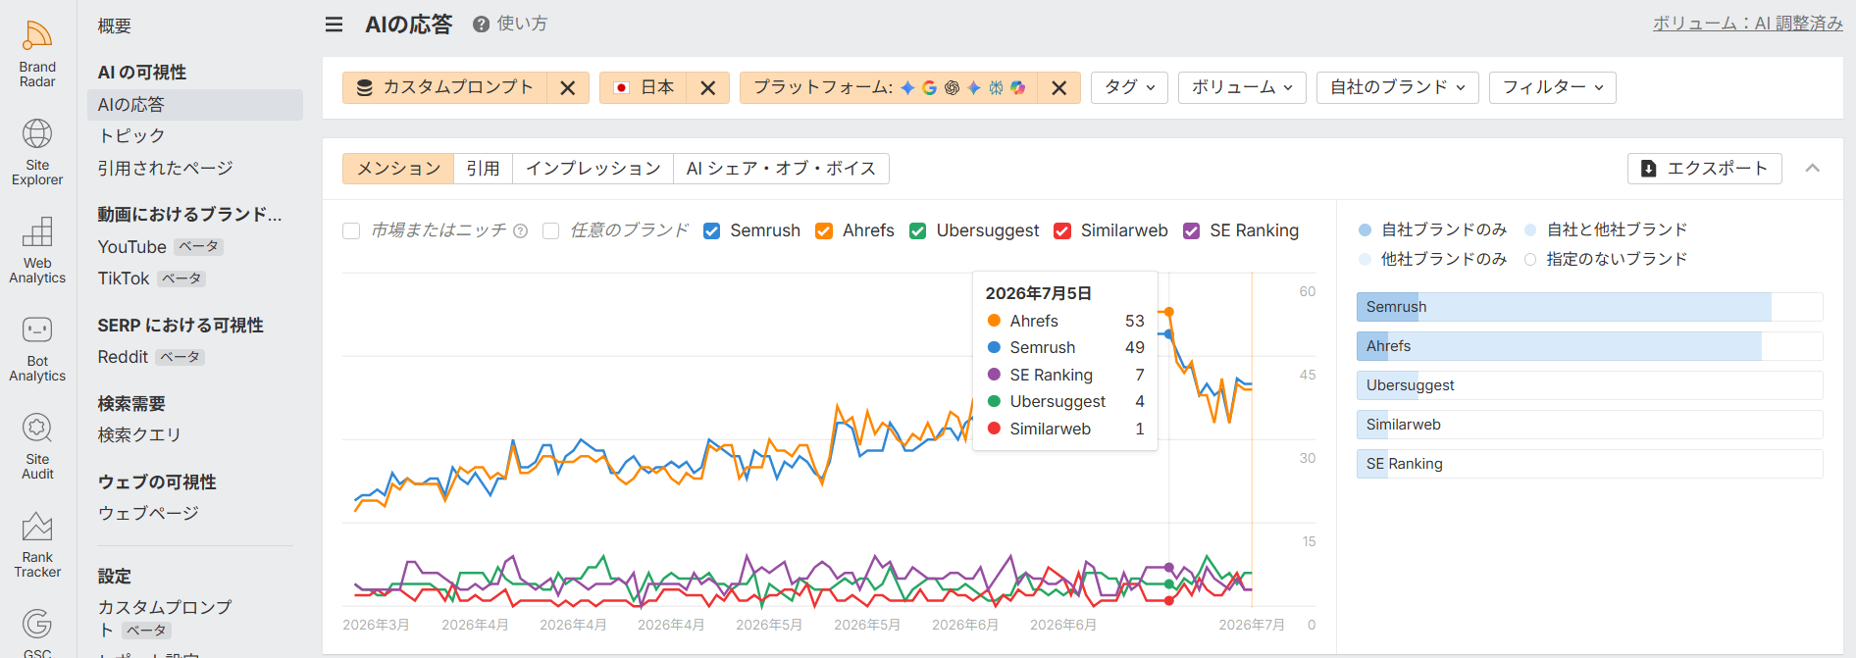This screenshot has height=658, width=1856.
Task: Remove the 日本 country filter
Action: click(x=708, y=88)
